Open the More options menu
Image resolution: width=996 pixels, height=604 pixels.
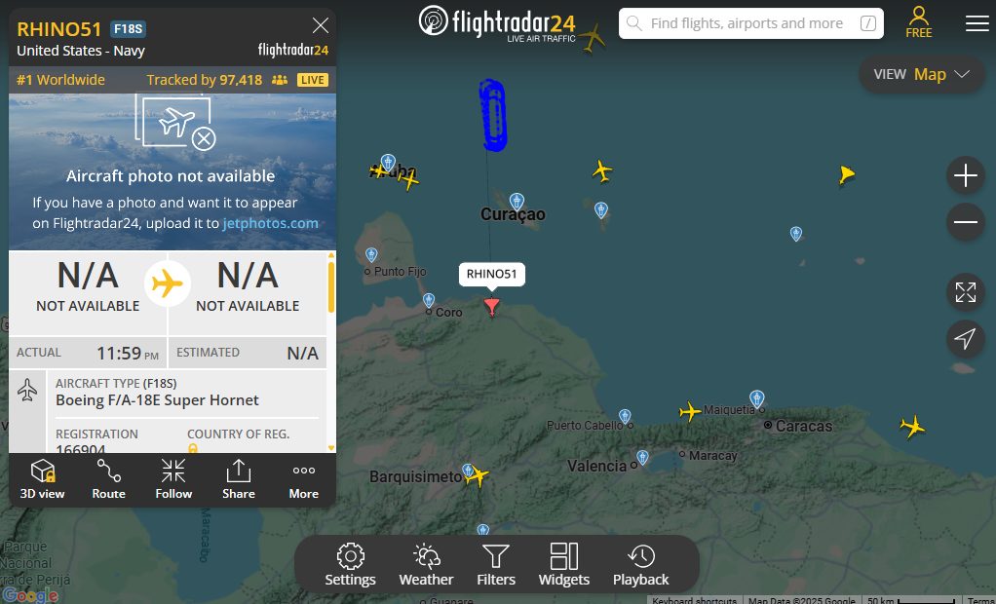[x=304, y=479]
